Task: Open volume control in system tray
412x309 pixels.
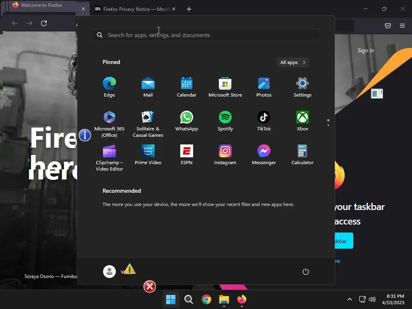Action: point(372,299)
